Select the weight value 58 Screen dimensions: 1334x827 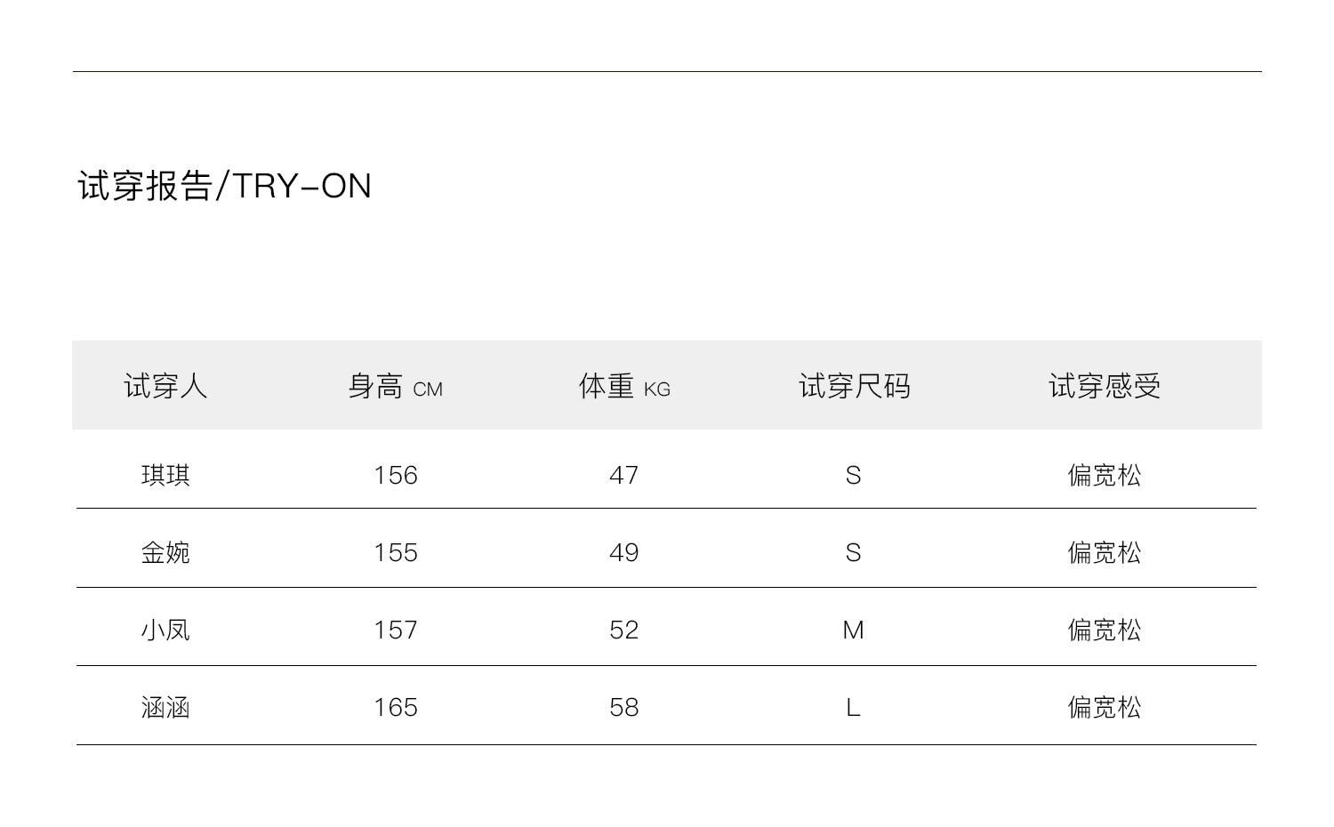pyautogui.click(x=623, y=707)
